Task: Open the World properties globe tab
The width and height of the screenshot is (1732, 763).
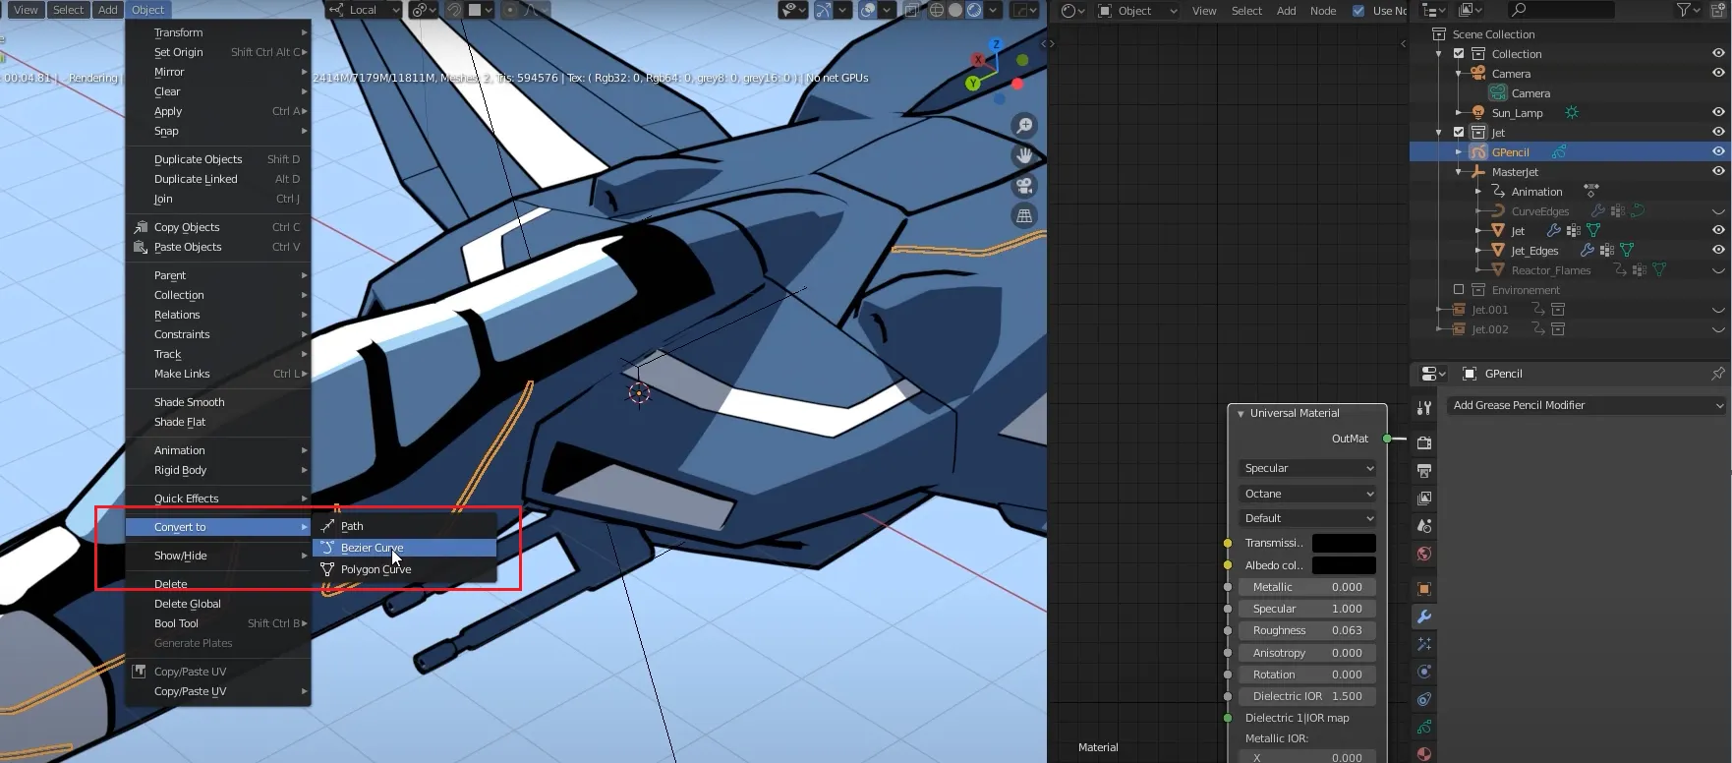Action: point(1423,554)
